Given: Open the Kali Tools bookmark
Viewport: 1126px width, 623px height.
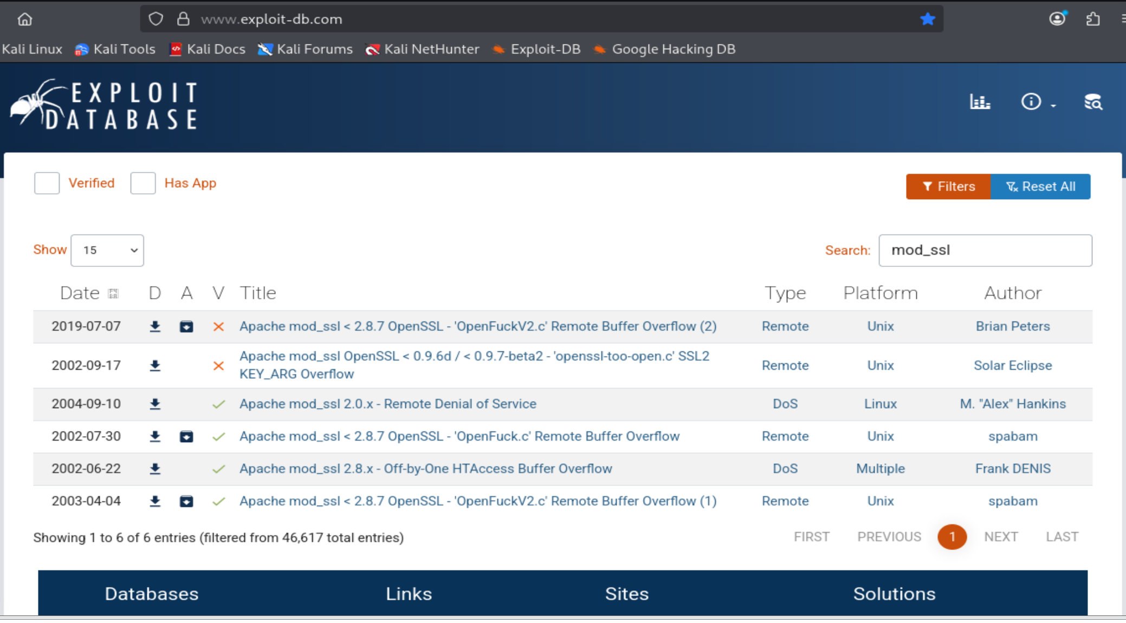Looking at the screenshot, I should (115, 49).
